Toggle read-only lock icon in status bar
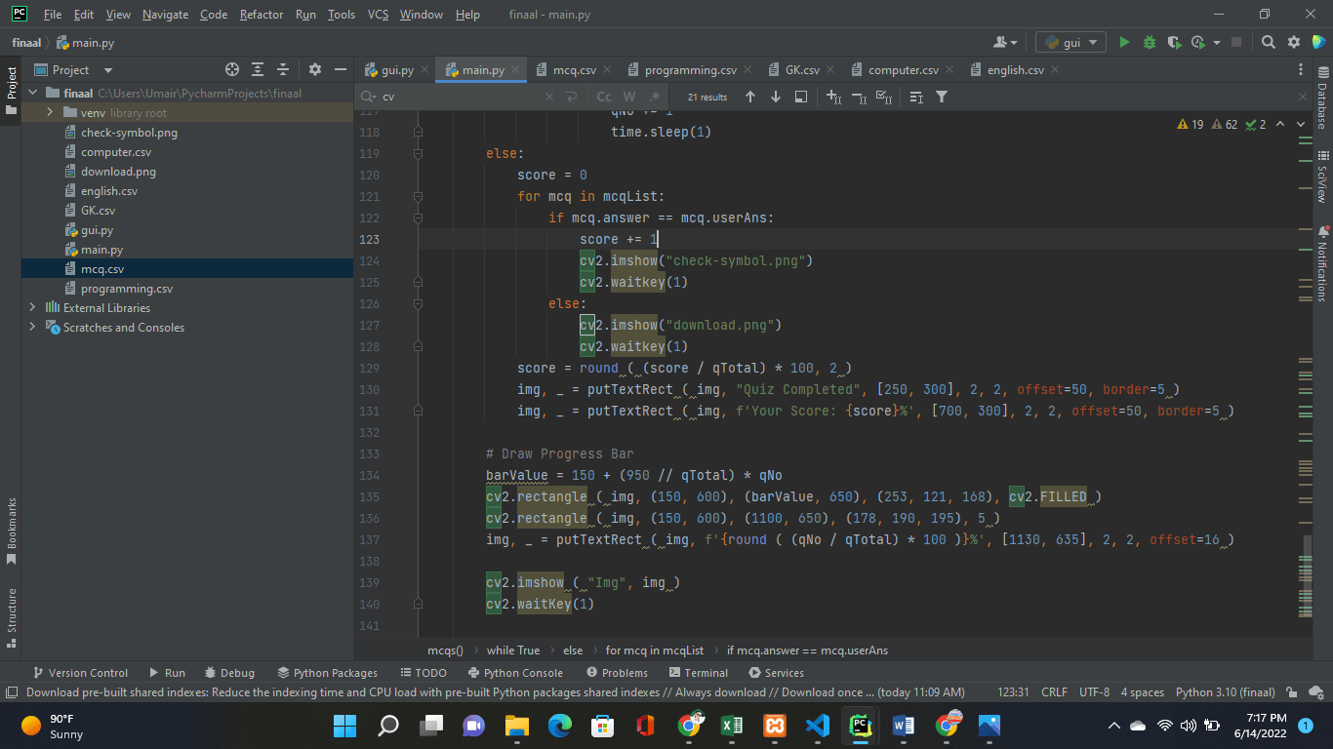1333x749 pixels. click(x=1292, y=692)
